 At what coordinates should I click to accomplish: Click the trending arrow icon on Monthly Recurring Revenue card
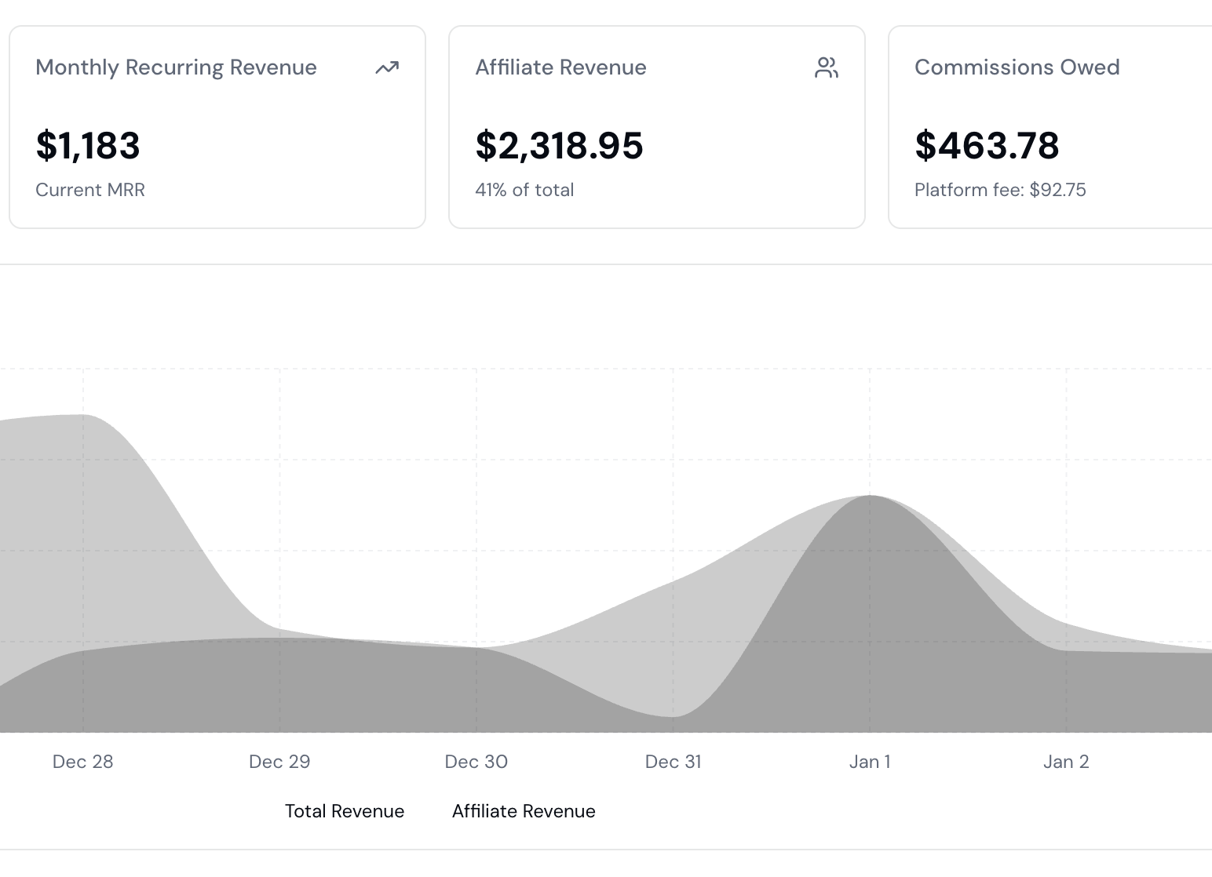388,68
